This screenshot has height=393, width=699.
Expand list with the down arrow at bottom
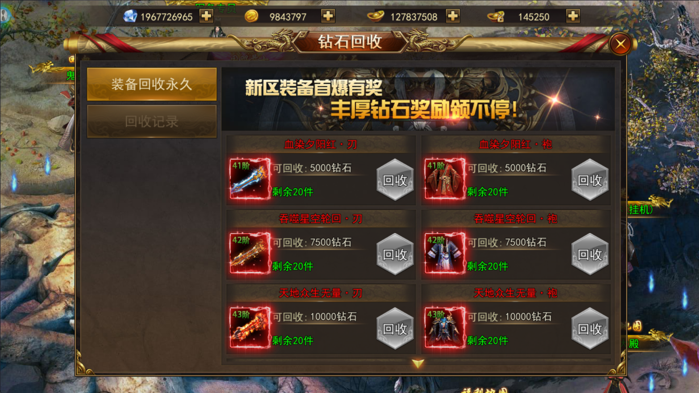click(418, 363)
